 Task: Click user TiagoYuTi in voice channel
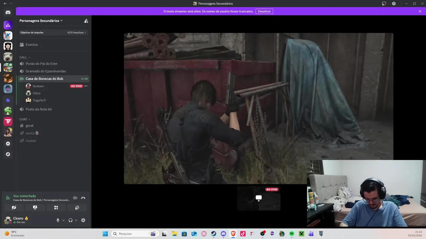point(39,100)
